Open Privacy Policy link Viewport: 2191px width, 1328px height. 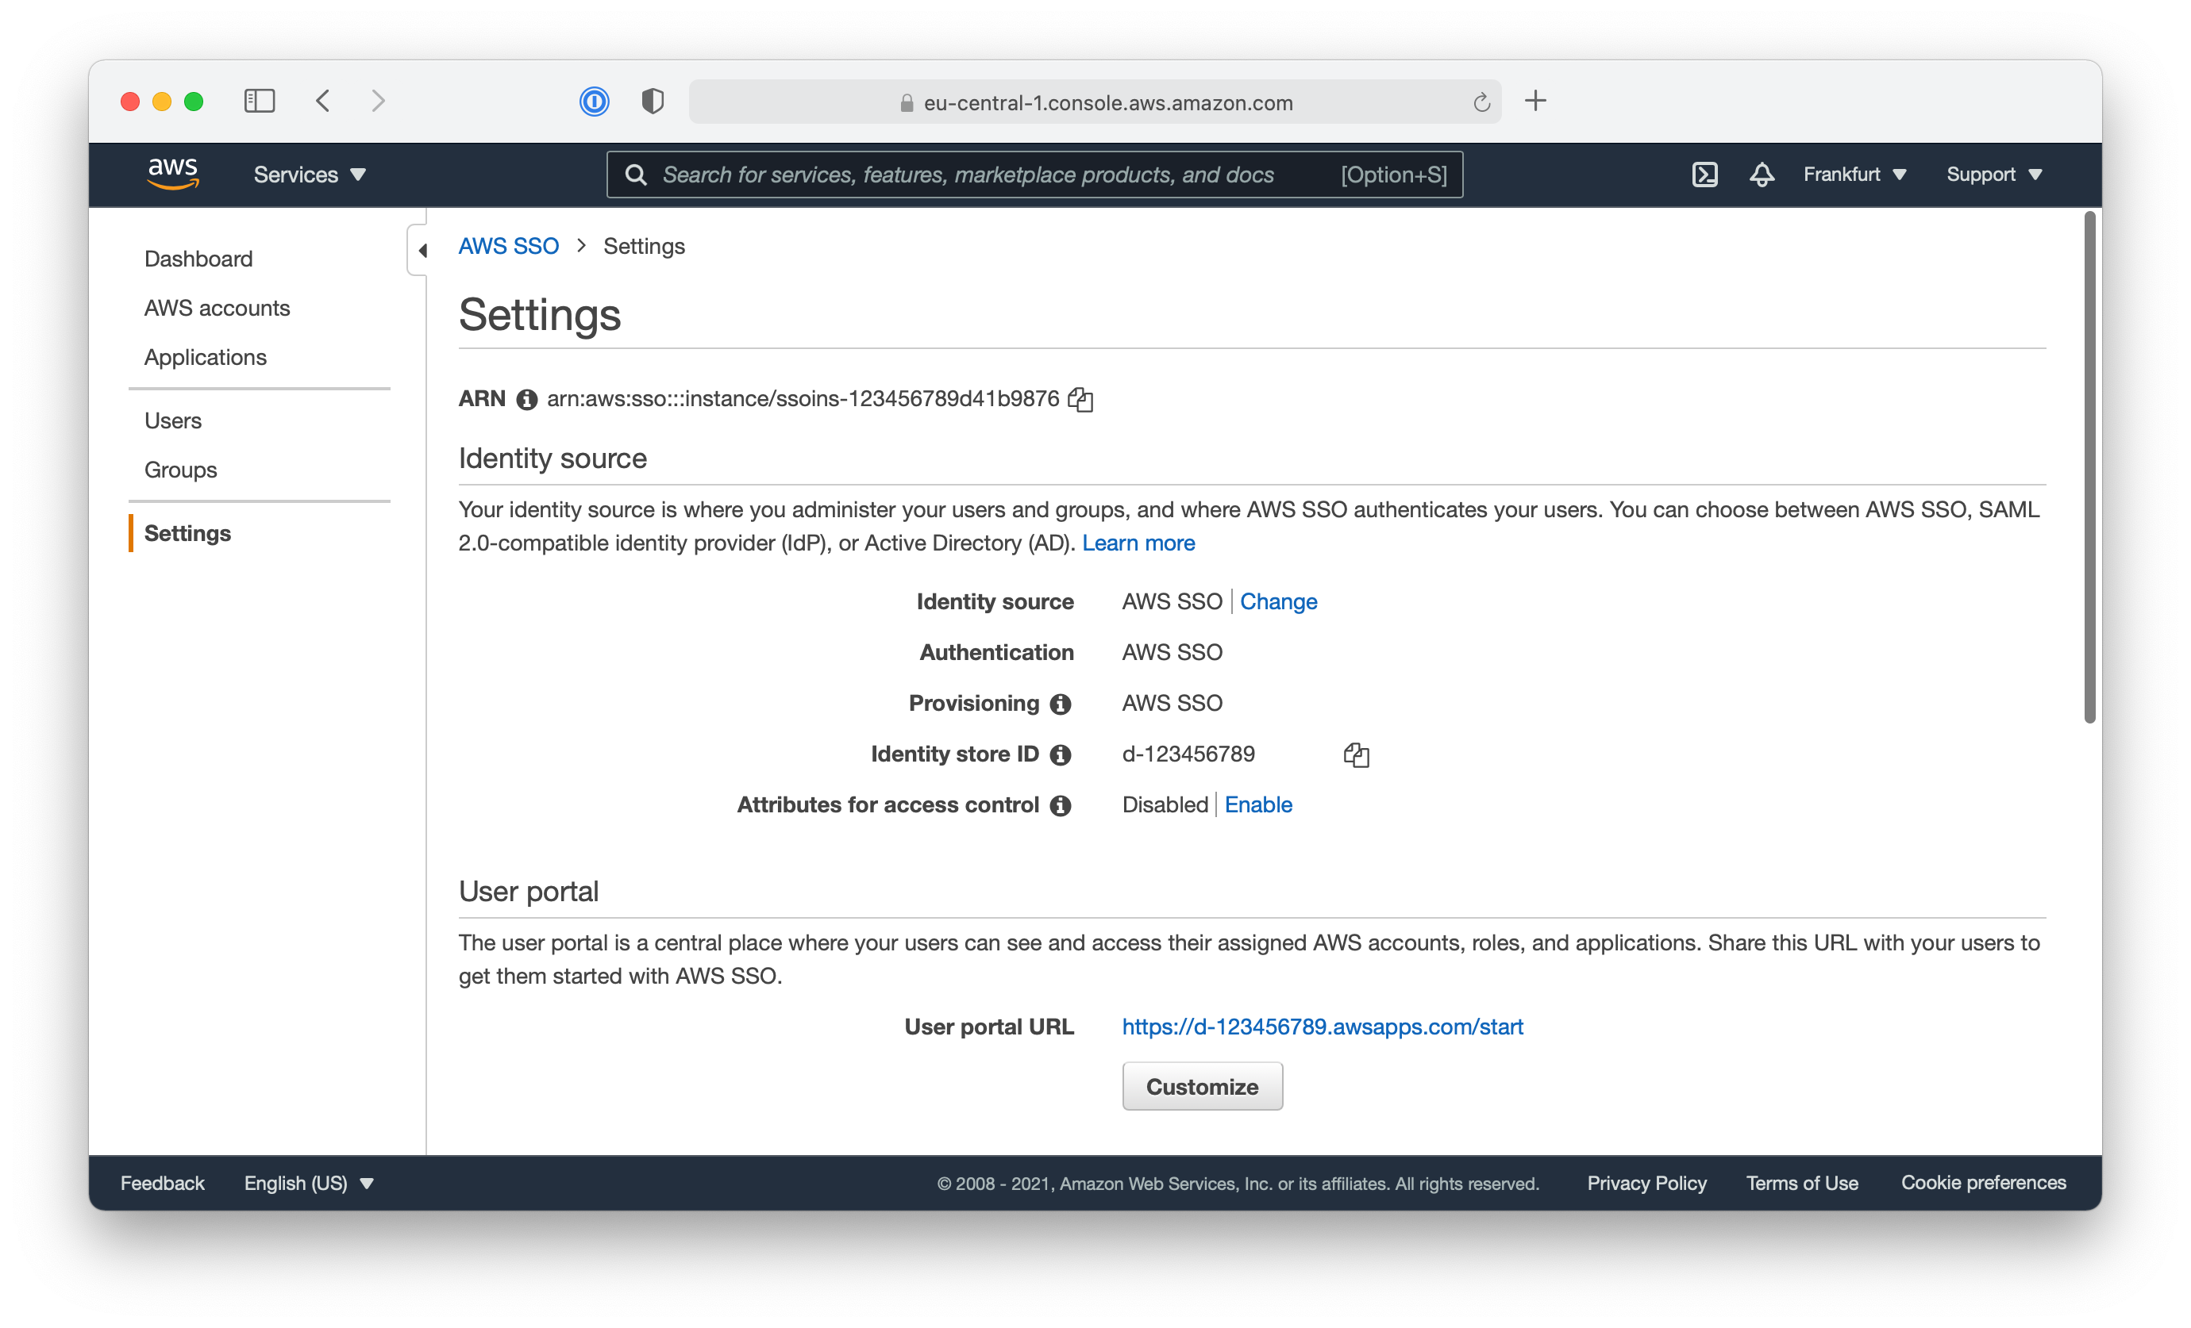1646,1183
